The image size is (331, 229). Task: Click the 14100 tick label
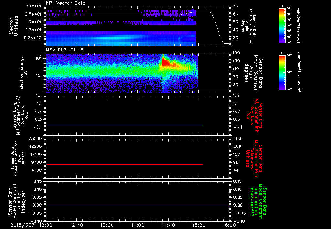[x=35, y=154]
